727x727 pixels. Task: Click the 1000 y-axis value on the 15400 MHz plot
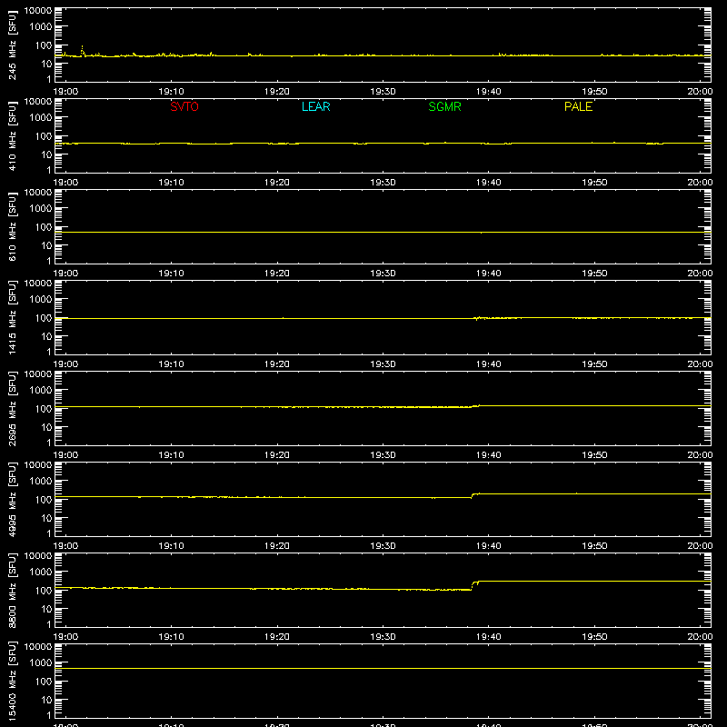(x=41, y=662)
